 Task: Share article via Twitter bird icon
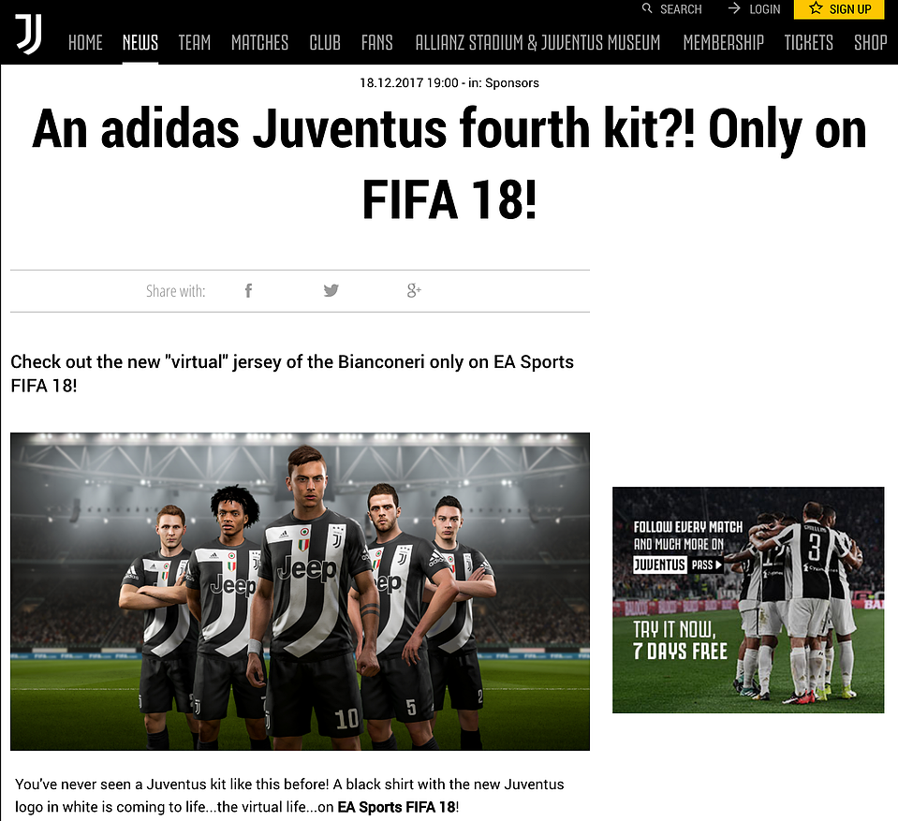(331, 290)
